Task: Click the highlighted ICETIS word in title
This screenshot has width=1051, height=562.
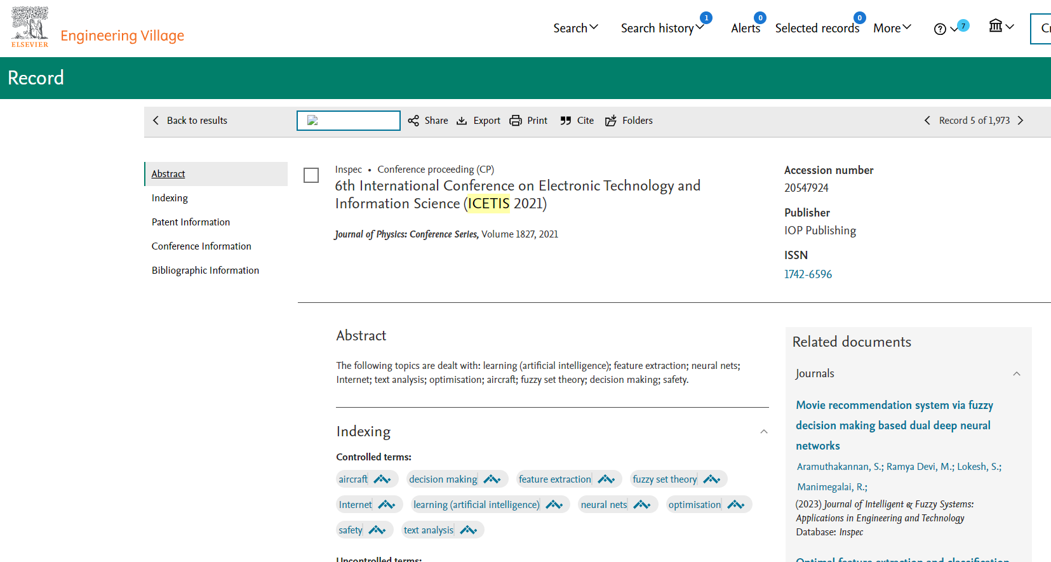Action: (488, 204)
